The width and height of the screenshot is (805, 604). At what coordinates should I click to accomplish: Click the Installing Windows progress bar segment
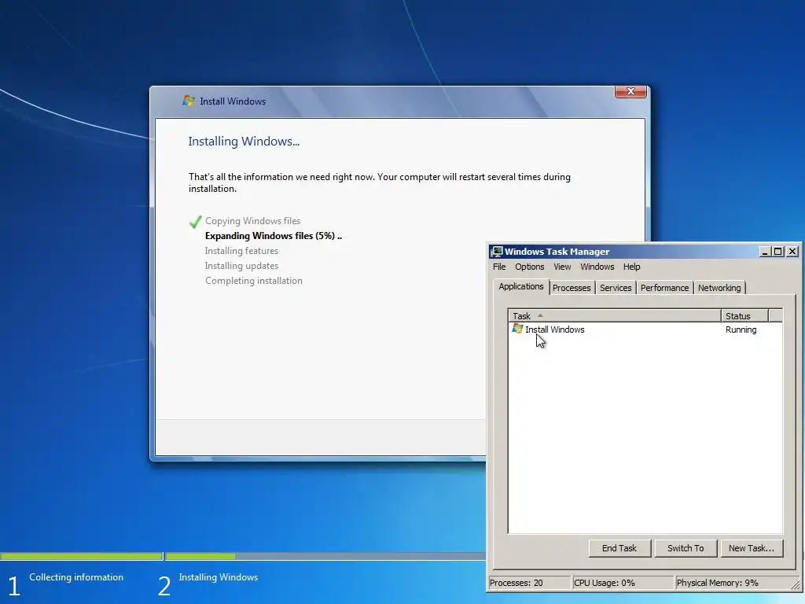tap(325, 556)
